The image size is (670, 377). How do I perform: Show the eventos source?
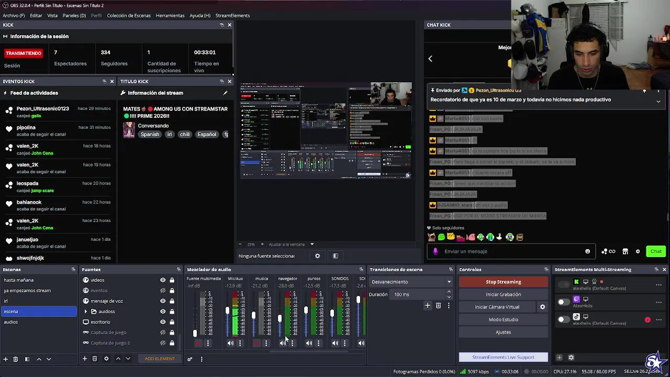[163, 291]
